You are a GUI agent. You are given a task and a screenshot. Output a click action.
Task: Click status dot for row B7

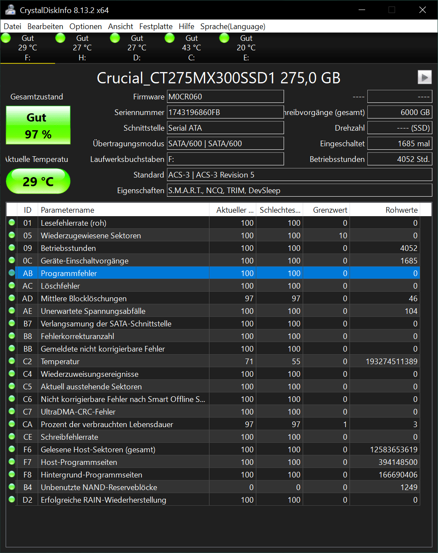point(12,323)
